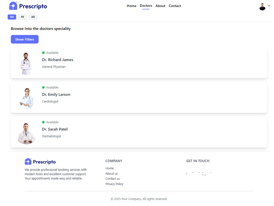Image resolution: width=274 pixels, height=206 pixels.
Task: Open the About page in navbar
Action: pyautogui.click(x=160, y=6)
